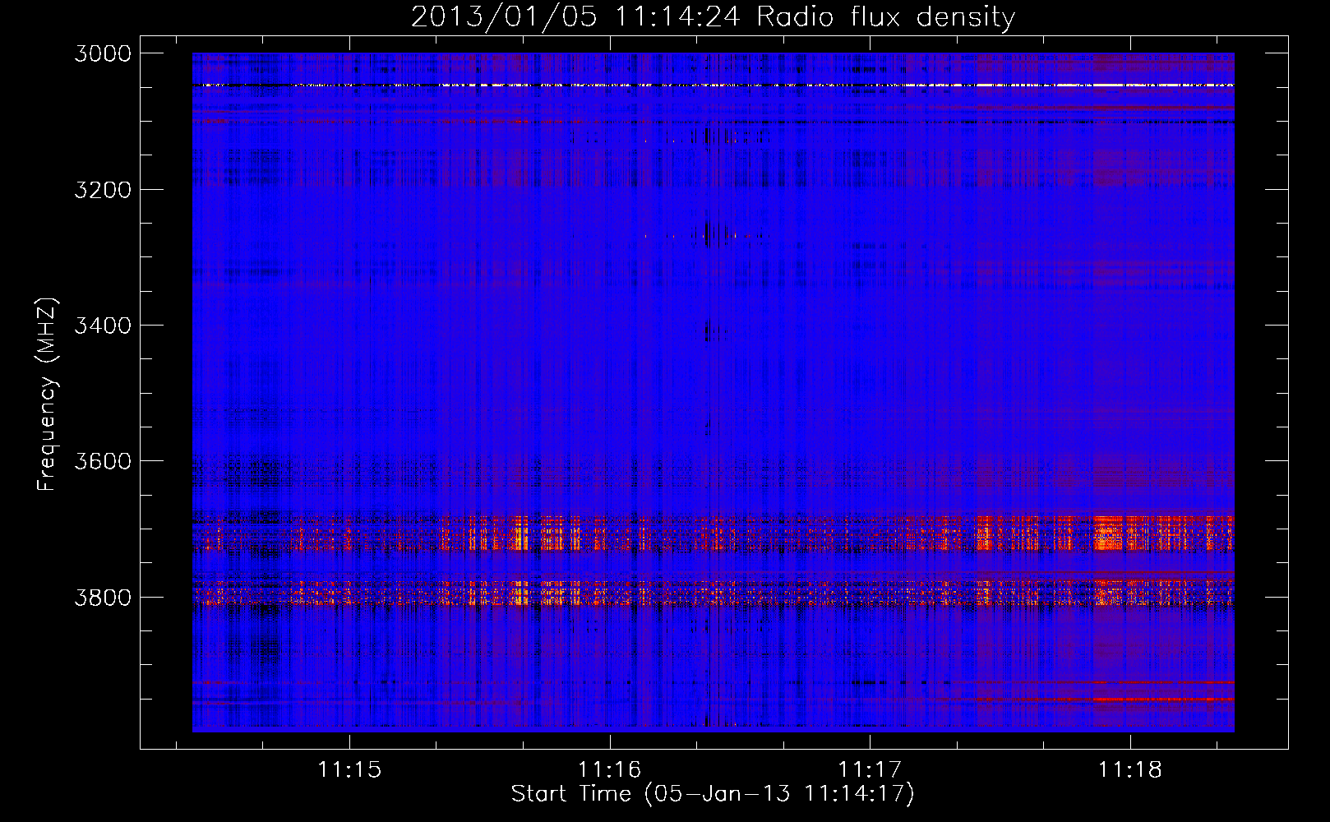Screen dimensions: 1330x822
Task: Select the 3600 frequency tick label
Action: click(103, 461)
